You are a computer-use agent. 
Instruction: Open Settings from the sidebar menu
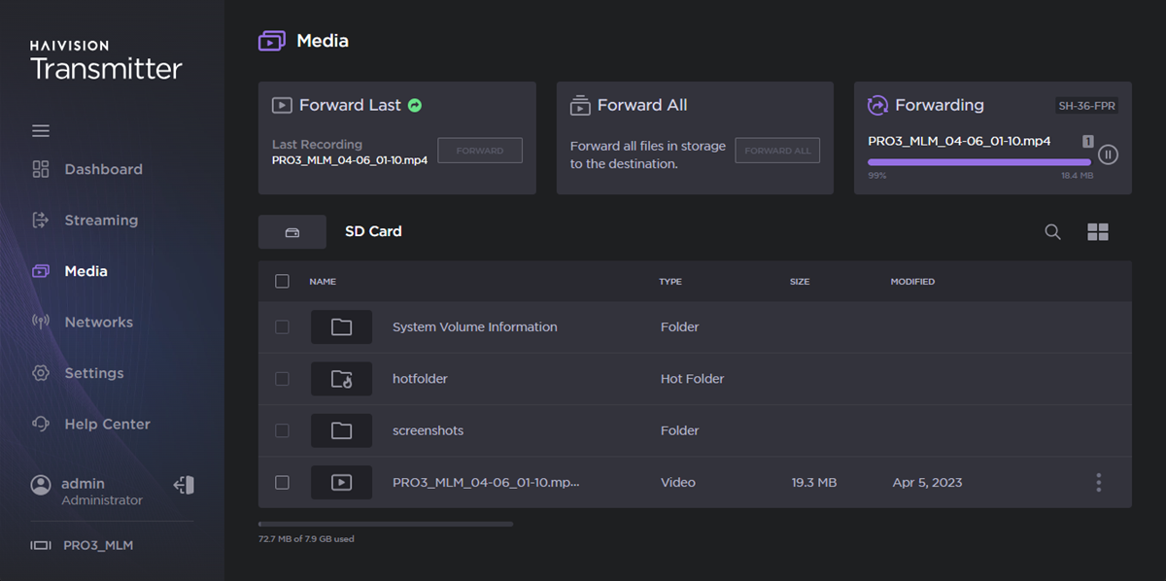[x=93, y=373]
